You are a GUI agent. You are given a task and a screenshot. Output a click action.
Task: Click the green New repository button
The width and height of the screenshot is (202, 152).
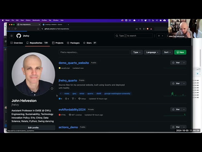point(180,52)
